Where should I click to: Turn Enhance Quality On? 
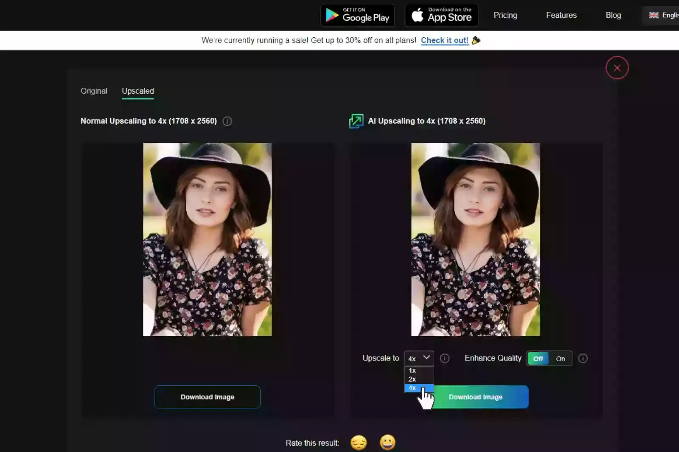pyautogui.click(x=560, y=359)
